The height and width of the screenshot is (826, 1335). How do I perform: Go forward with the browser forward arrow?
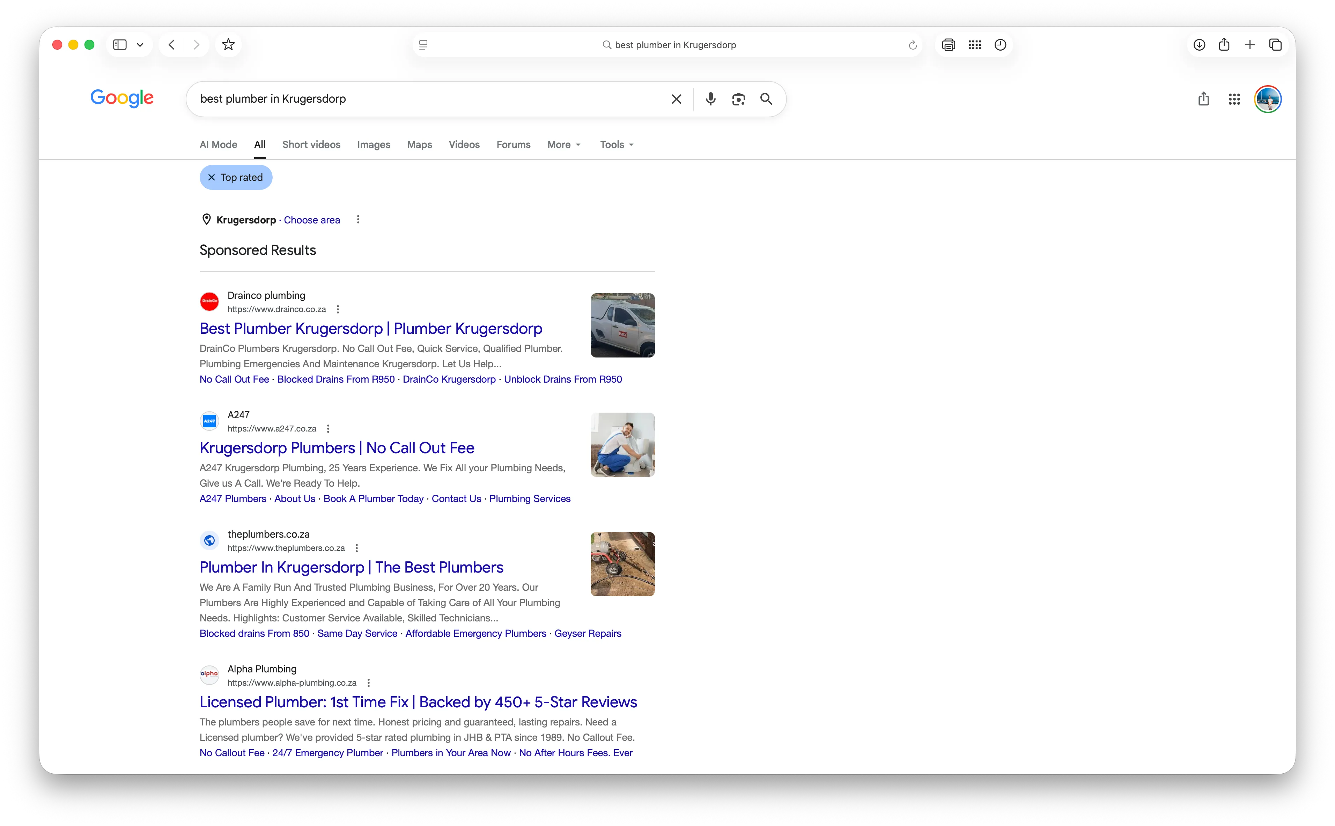coord(196,45)
